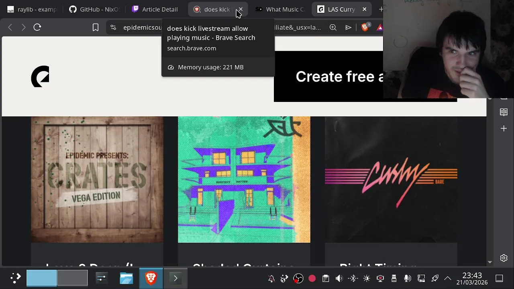514x289 pixels.
Task: Go forward one page
Action: [23, 27]
